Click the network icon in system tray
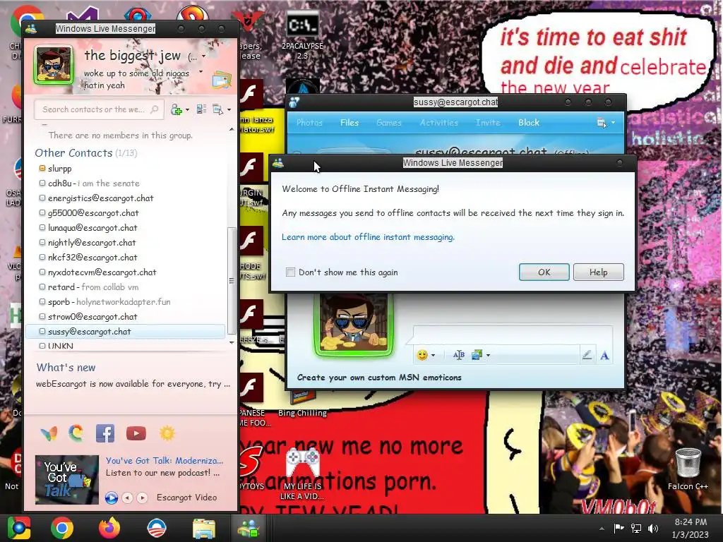Image resolution: width=723 pixels, height=542 pixels. (636, 528)
